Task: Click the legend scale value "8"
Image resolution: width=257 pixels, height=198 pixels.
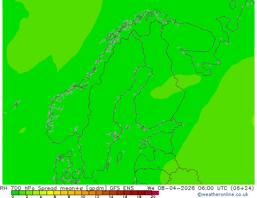Action: [69, 197]
